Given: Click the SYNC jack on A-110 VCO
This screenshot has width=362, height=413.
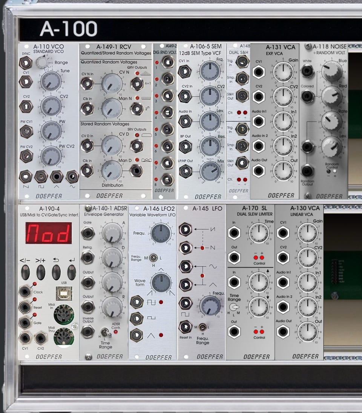Looking at the screenshot, I should click(x=26, y=63).
